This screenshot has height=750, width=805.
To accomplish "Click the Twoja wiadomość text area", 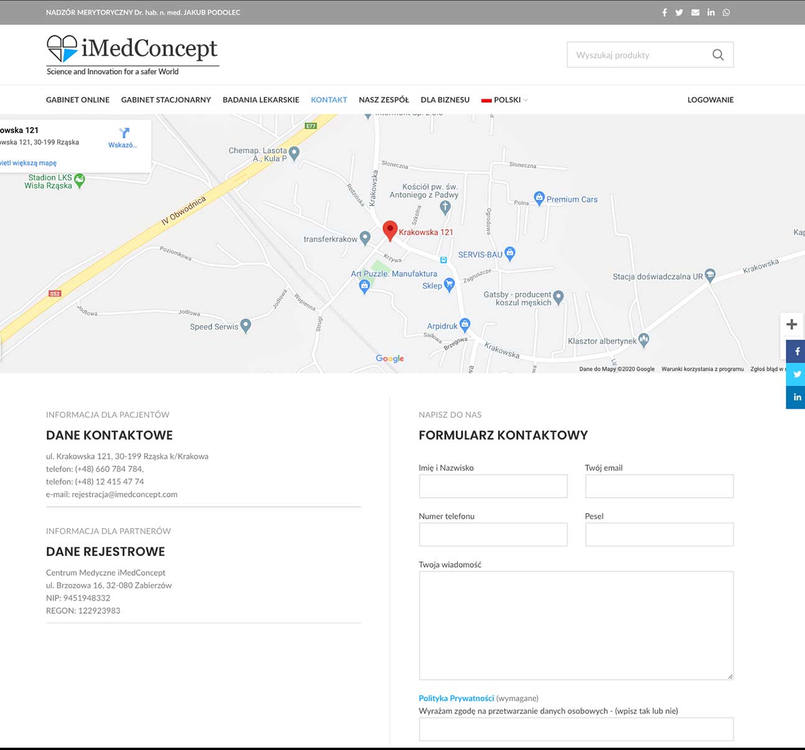I will pos(577,626).
